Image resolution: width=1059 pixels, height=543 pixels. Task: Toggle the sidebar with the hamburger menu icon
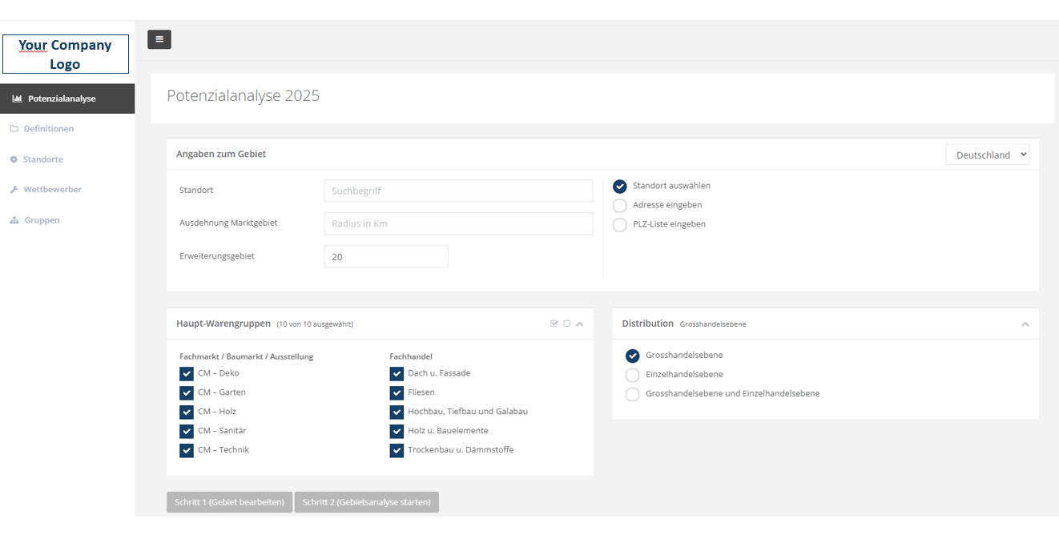[x=159, y=39]
